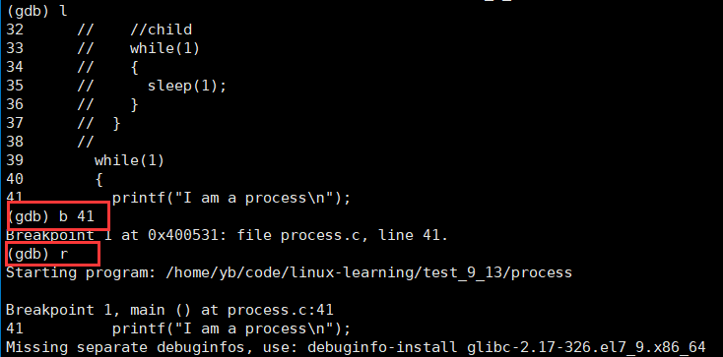Click printf statement in the listing above breakpoint
This screenshot has height=357, width=723.
tap(231, 198)
